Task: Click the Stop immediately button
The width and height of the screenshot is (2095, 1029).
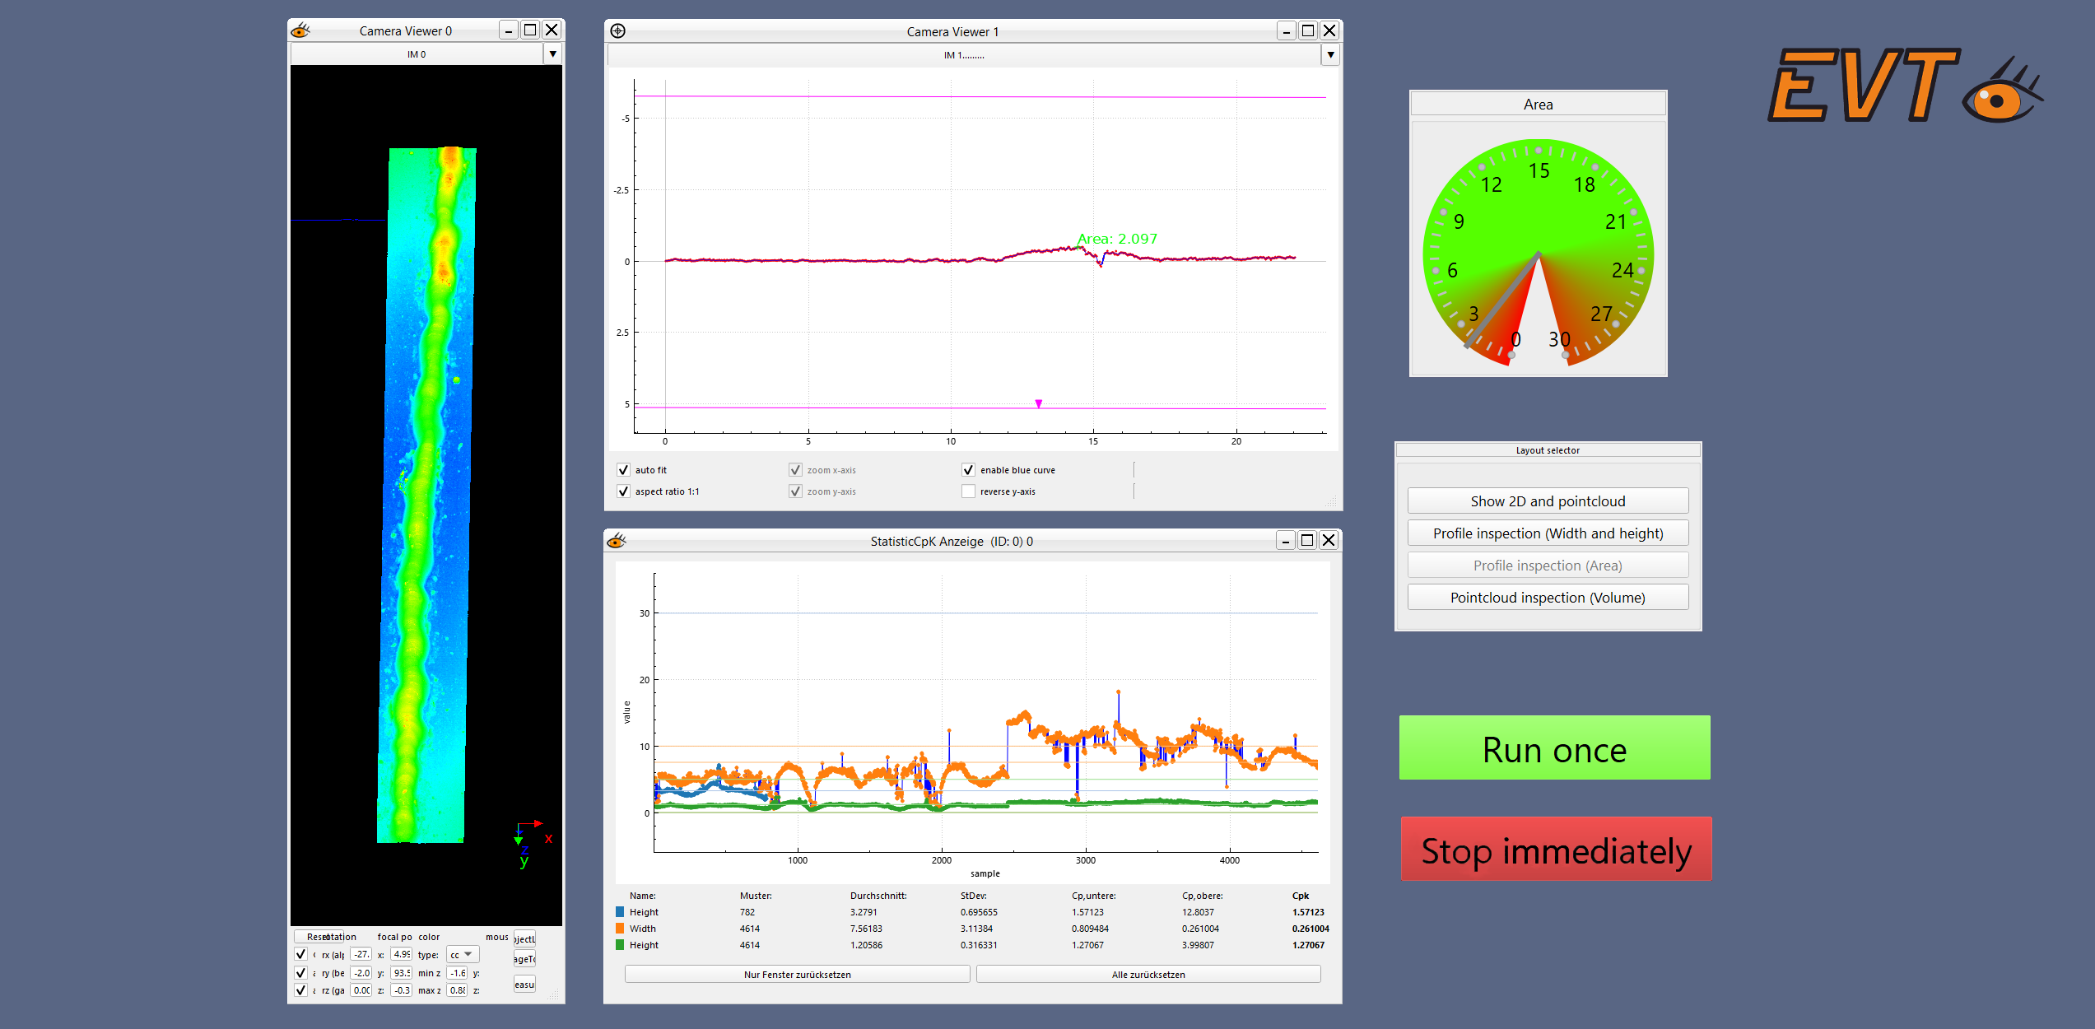Action: (x=1556, y=850)
